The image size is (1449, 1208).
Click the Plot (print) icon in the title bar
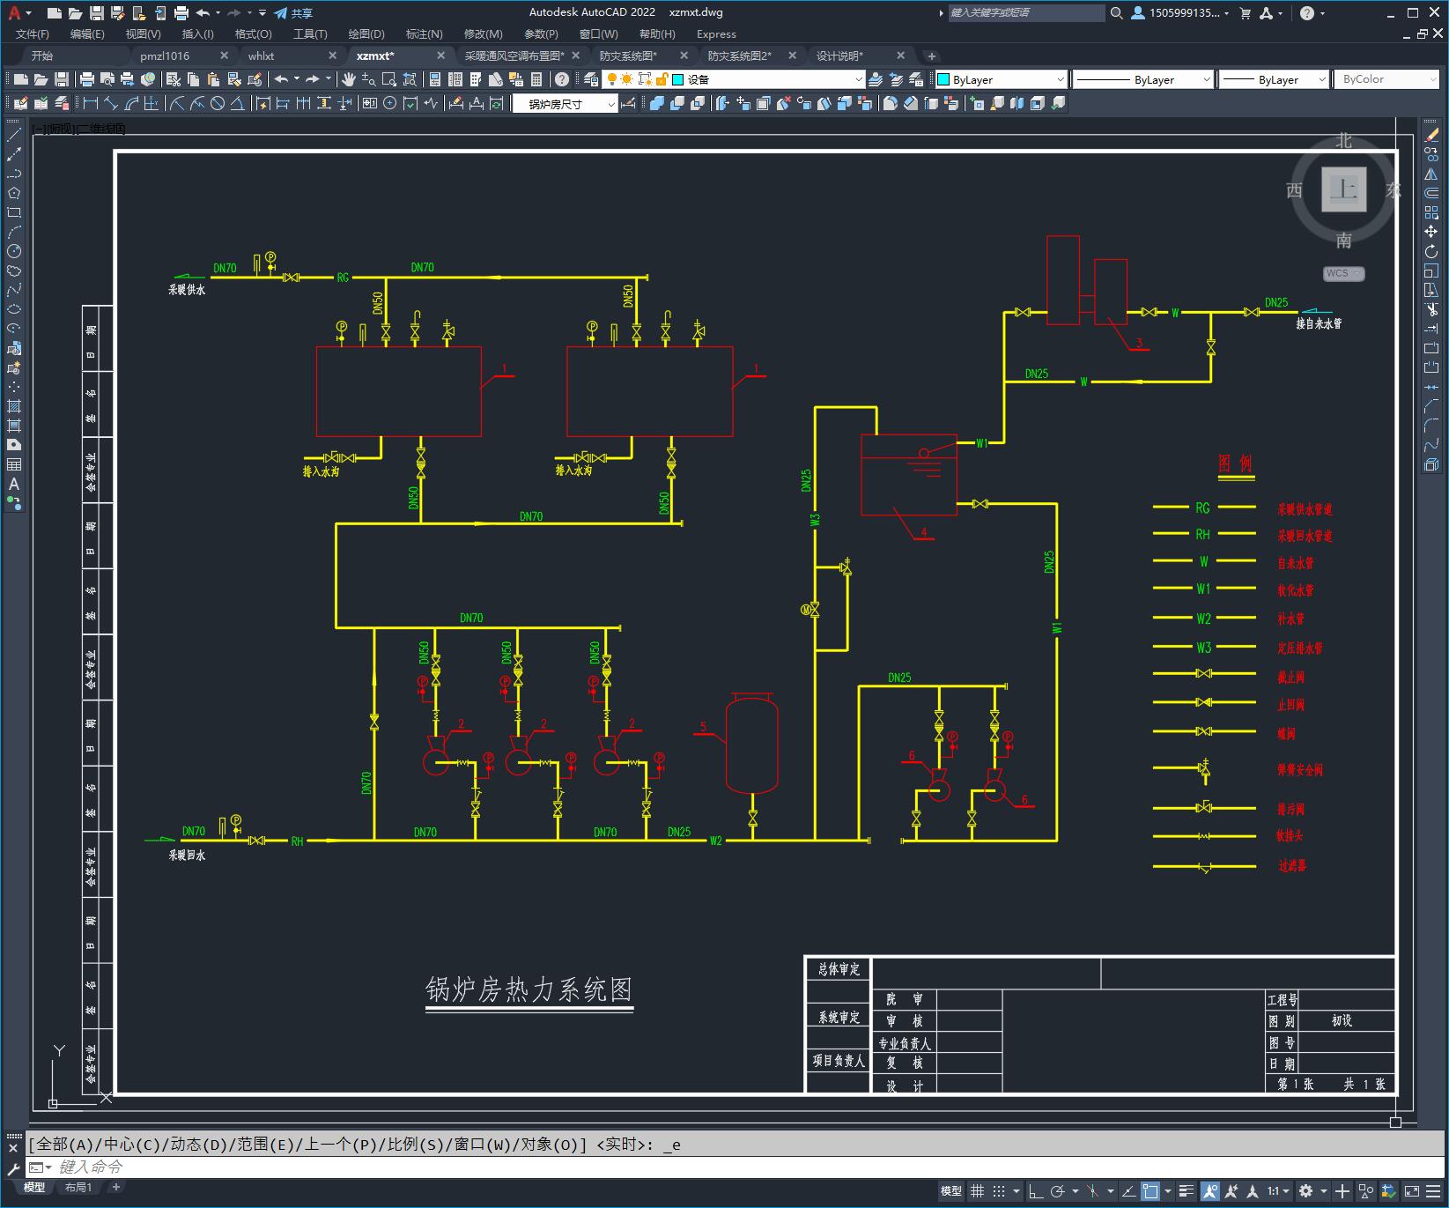click(181, 13)
